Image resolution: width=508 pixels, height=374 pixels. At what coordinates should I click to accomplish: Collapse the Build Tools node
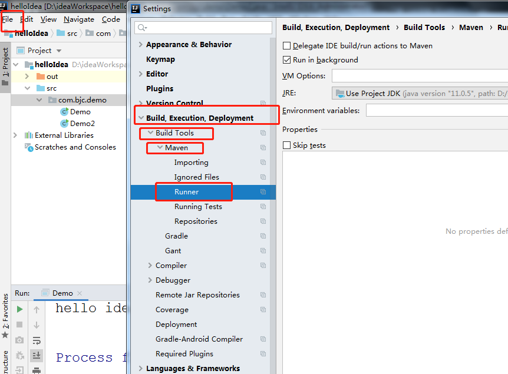click(x=150, y=133)
